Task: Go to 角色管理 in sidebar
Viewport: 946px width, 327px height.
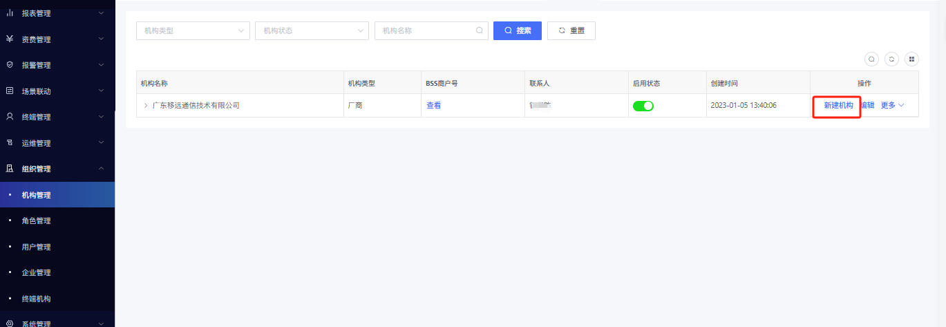Action: tap(36, 221)
